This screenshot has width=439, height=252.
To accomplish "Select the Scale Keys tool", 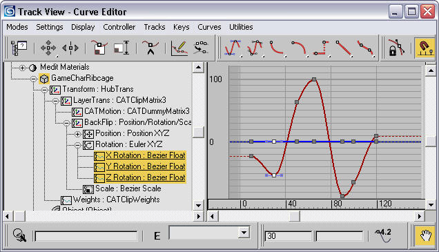I will [x=99, y=48].
